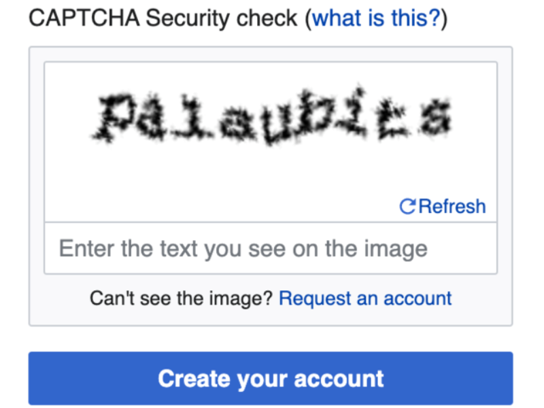The image size is (544, 408).
Task: Learn about CAPTCHA via the blue help link
Action: pos(376,18)
